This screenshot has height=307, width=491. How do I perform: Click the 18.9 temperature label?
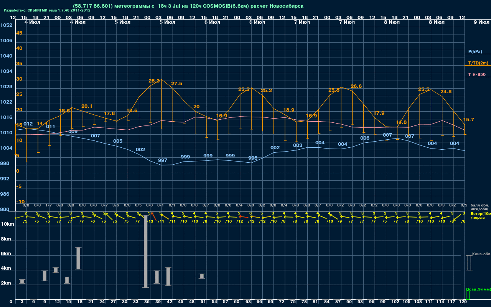coord(289,110)
